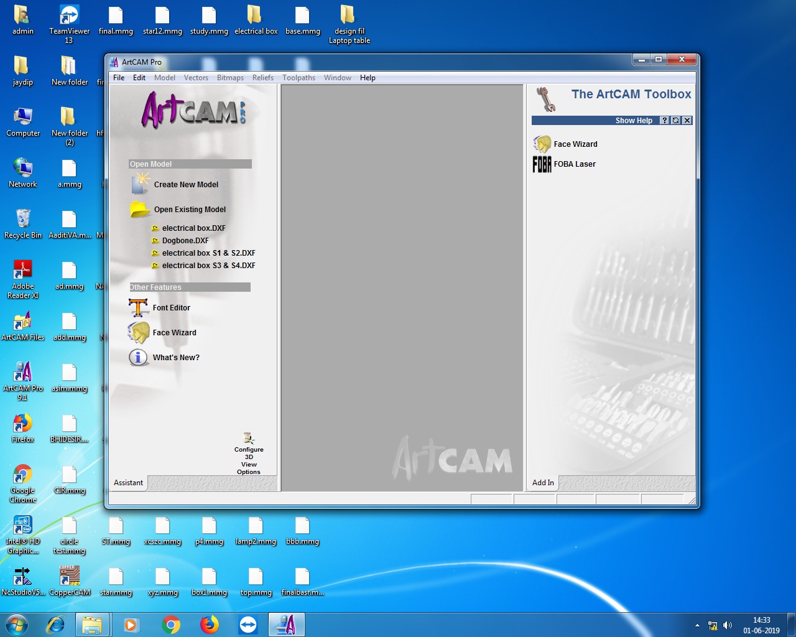This screenshot has height=637, width=796.
Task: Click the Toolpaths menu
Action: 298,78
